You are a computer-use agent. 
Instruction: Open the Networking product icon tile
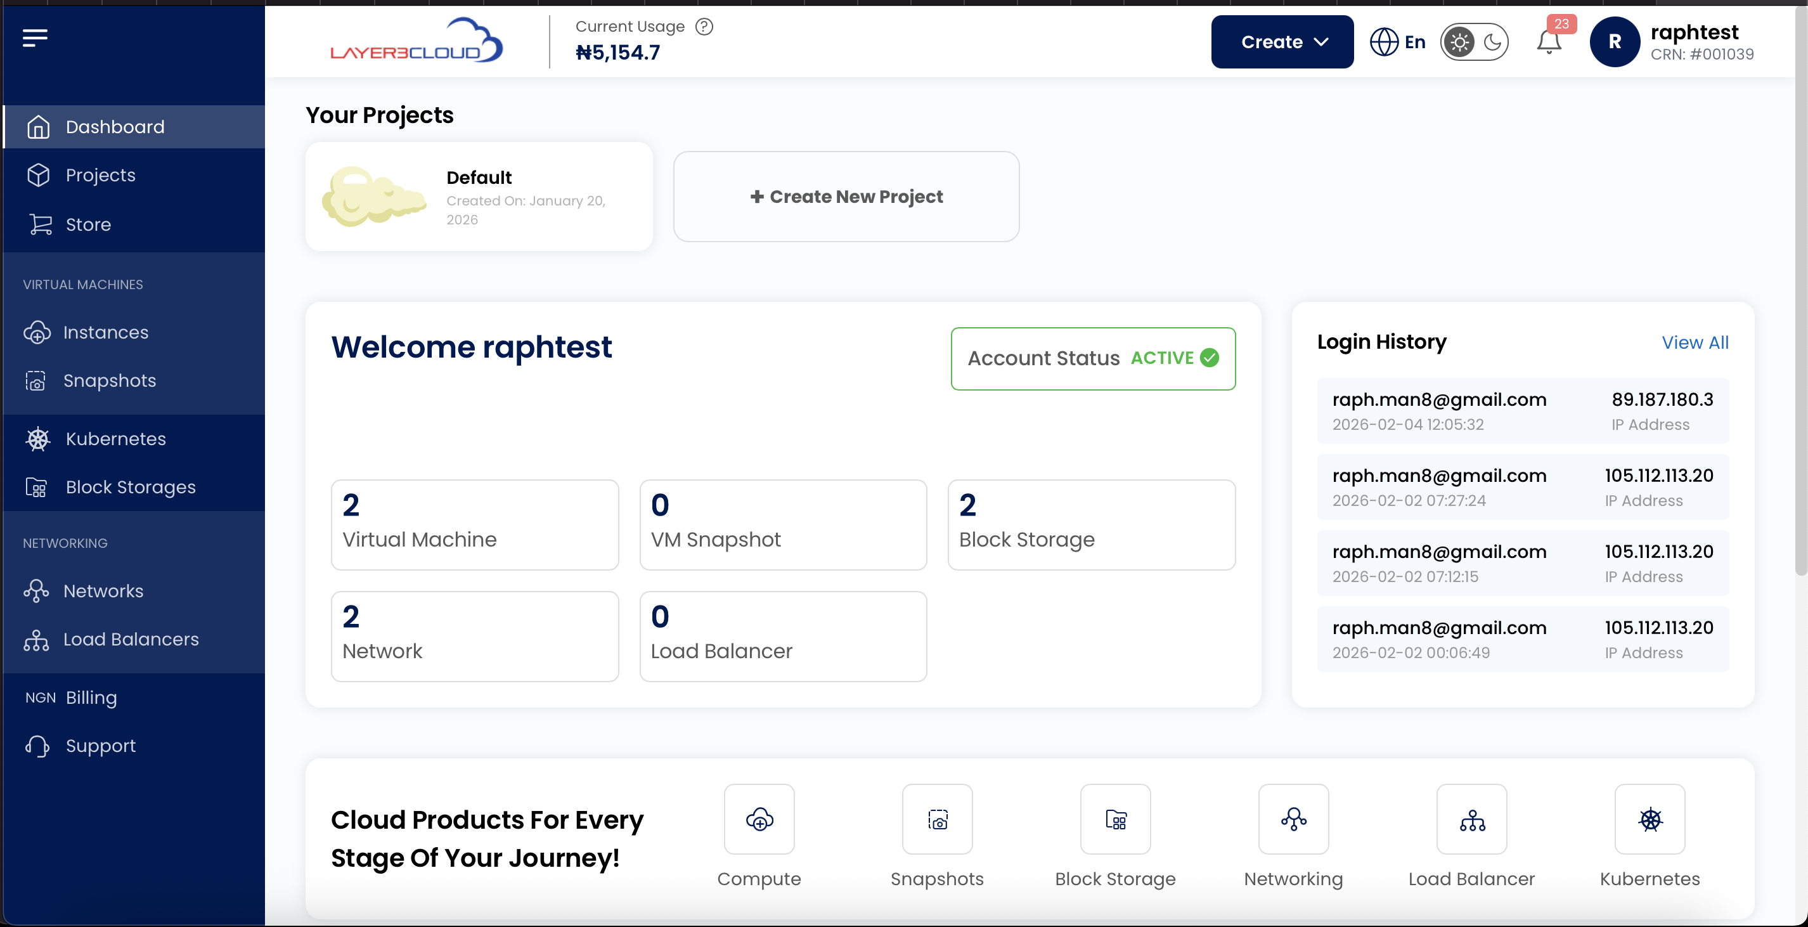coord(1293,819)
